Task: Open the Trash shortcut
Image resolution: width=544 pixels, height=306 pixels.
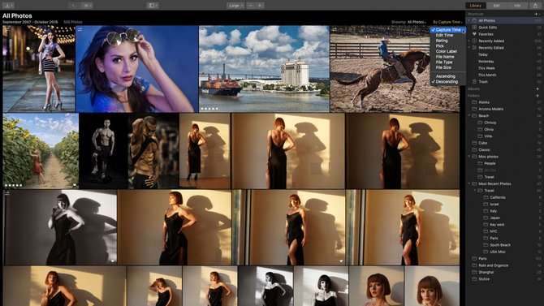Action: coord(483,82)
